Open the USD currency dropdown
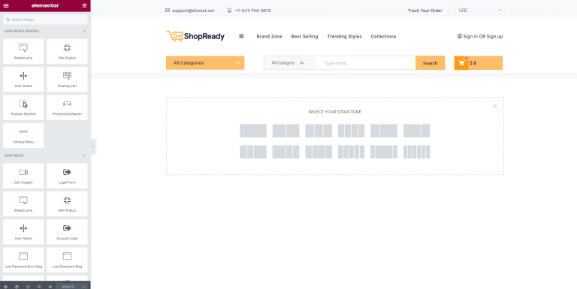The image size is (577, 289). [480, 11]
